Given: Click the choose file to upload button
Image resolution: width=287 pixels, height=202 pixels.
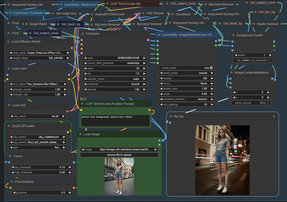Looking at the screenshot, I should [119, 155].
